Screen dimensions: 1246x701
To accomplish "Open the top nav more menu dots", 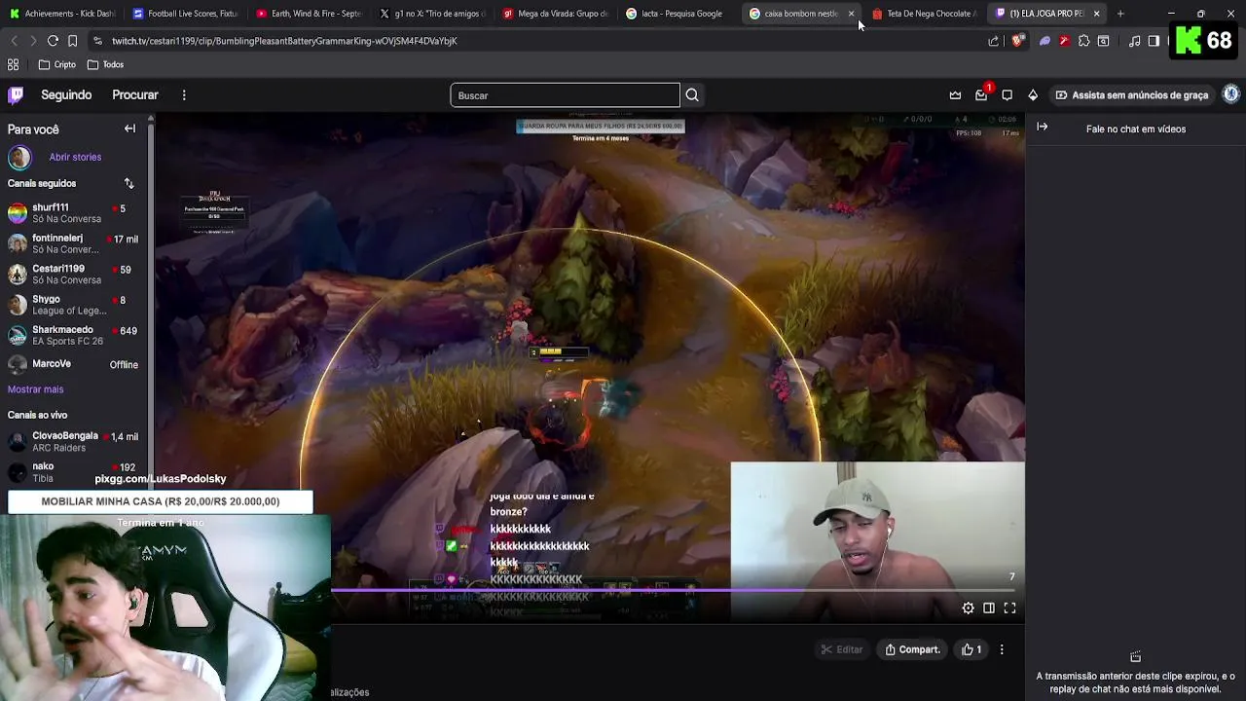I will (x=183, y=94).
